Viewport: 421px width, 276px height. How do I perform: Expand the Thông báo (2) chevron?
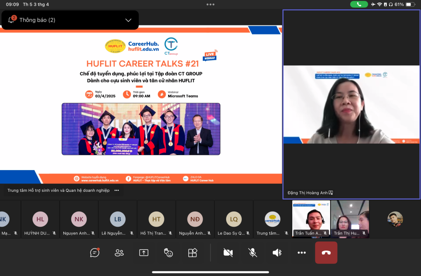coord(128,20)
